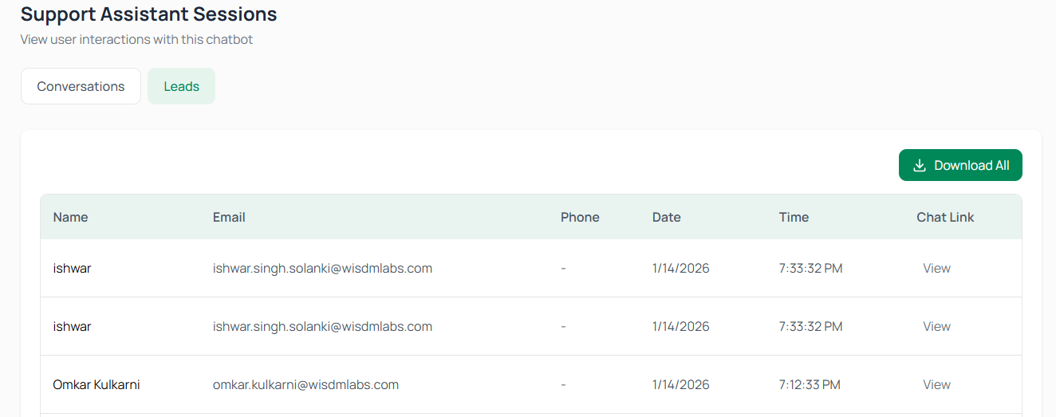Image resolution: width=1056 pixels, height=417 pixels.
Task: Click the Date column header
Action: (666, 217)
